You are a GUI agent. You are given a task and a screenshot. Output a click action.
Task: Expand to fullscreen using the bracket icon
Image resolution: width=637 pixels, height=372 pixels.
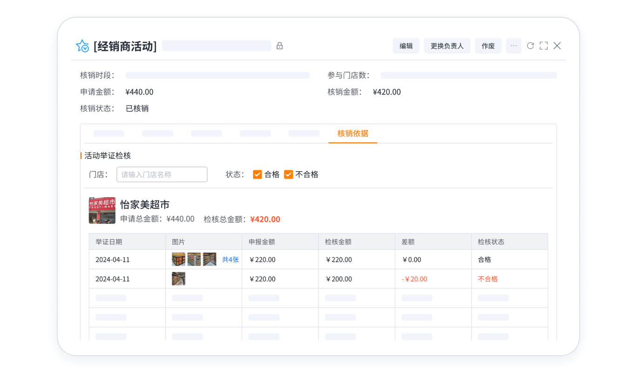(543, 46)
